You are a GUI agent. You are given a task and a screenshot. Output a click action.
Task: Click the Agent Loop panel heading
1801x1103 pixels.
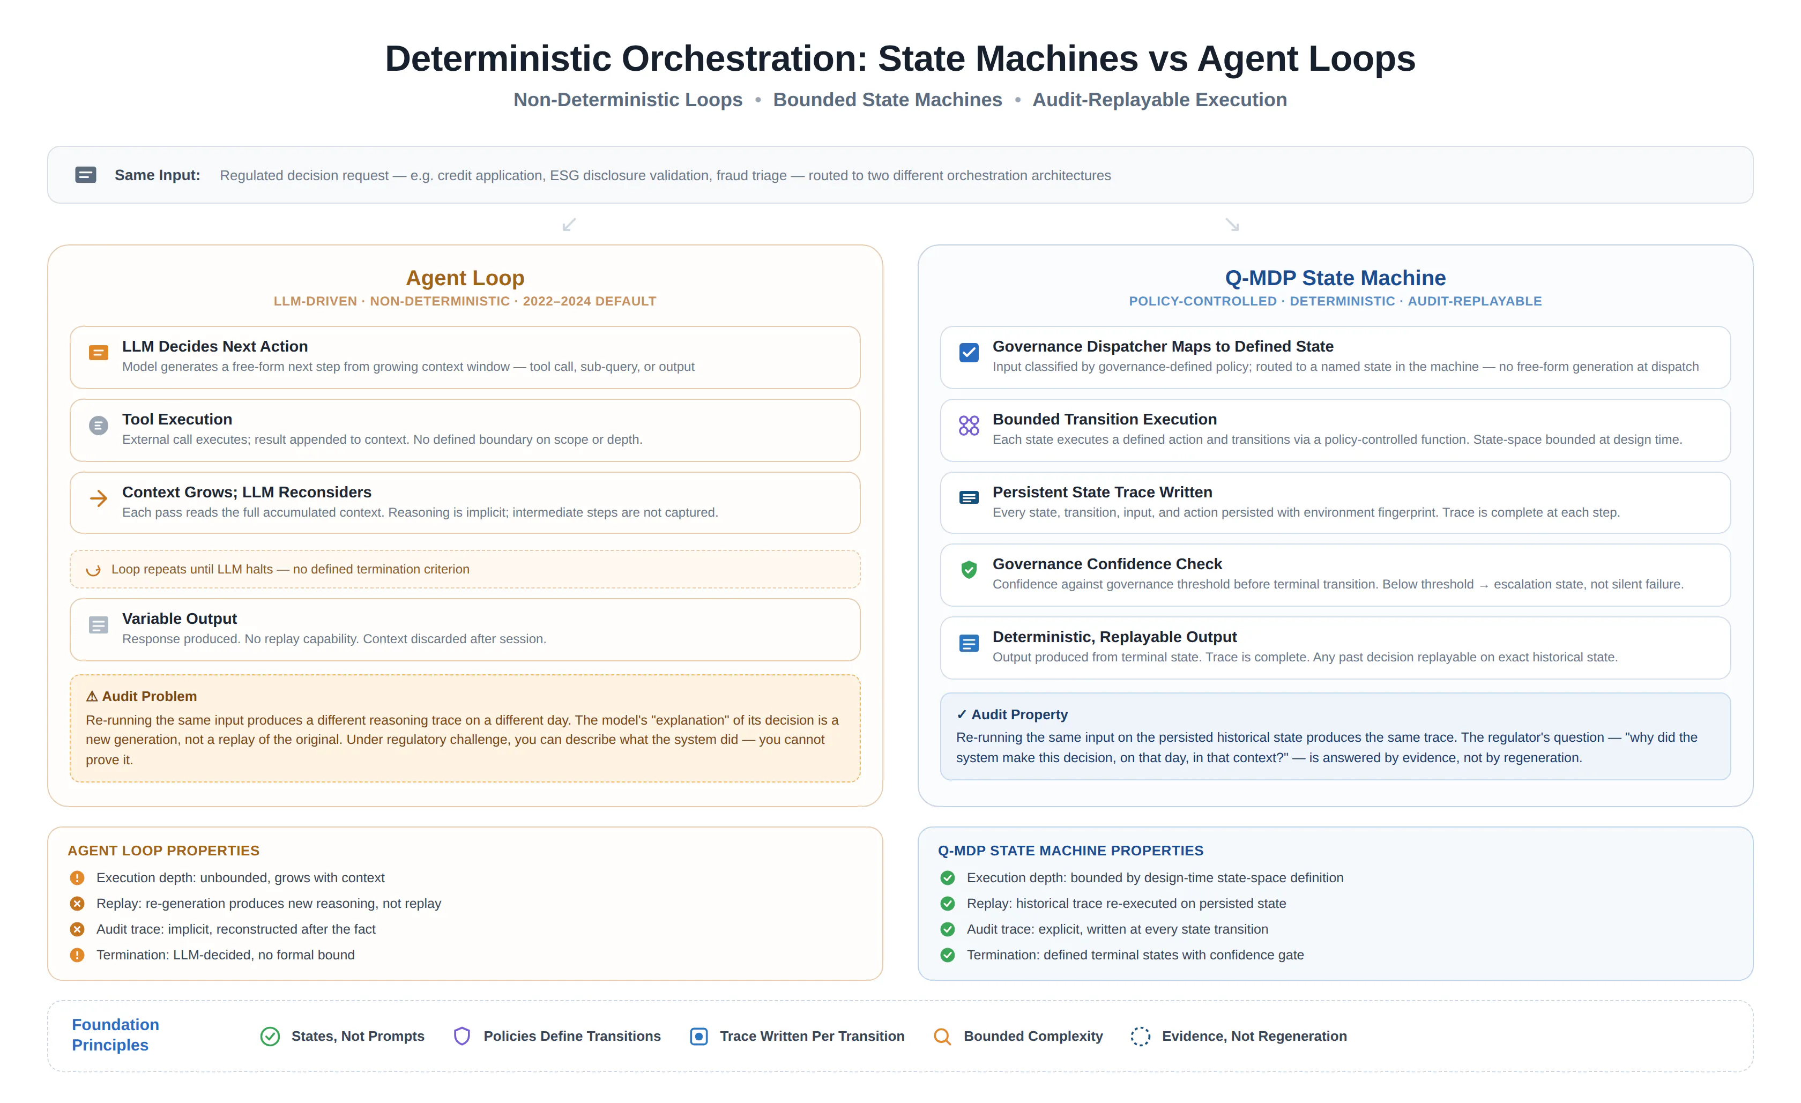click(465, 278)
